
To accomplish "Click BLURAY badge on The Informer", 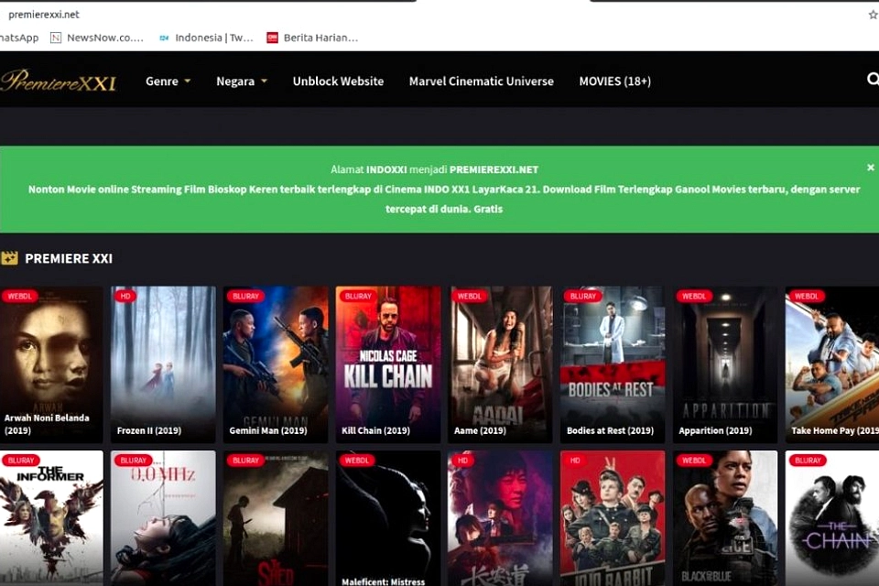I will click(x=21, y=461).
